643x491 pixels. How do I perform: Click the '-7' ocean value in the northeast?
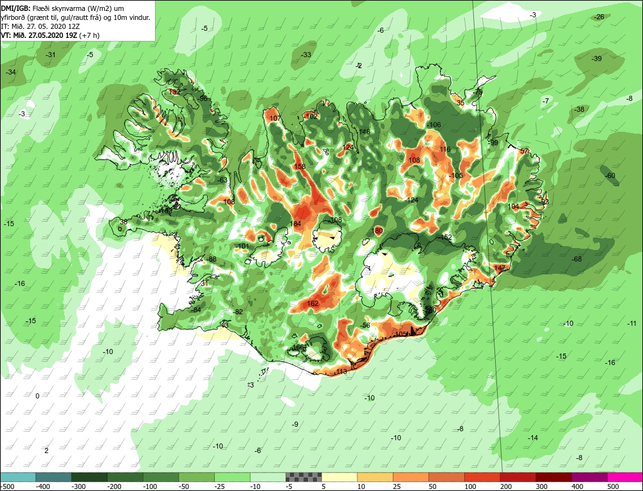coord(545,101)
